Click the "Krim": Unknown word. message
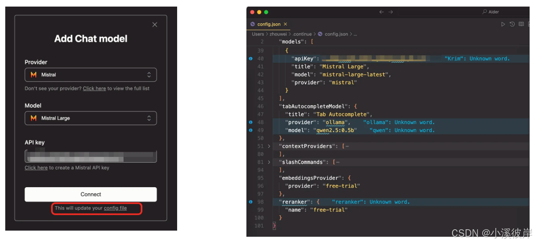 477,59
